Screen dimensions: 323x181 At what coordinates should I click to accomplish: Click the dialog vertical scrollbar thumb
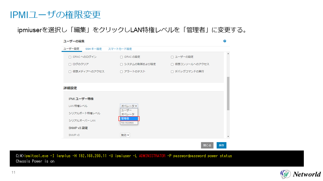coord(228,94)
